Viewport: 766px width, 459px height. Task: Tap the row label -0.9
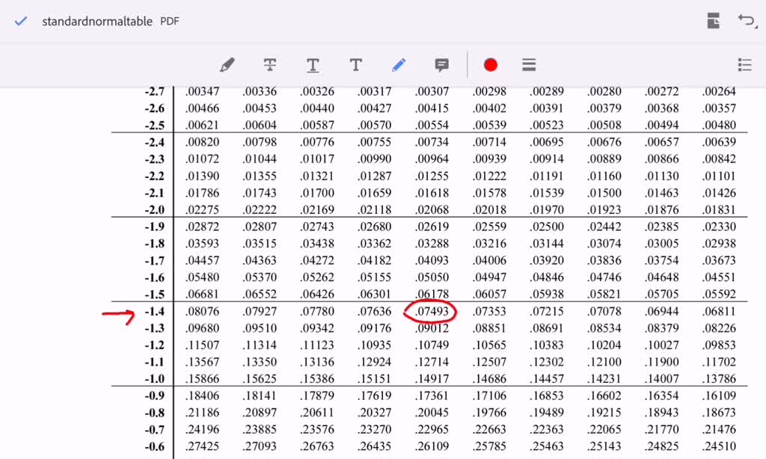click(154, 396)
